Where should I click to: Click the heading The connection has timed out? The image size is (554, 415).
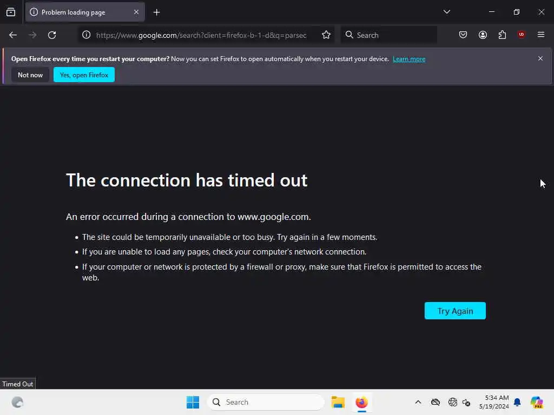tap(187, 180)
